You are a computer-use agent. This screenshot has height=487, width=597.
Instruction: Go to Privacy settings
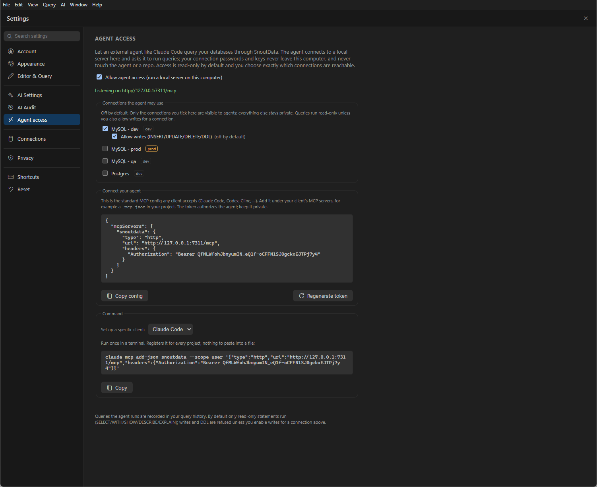coord(42,158)
